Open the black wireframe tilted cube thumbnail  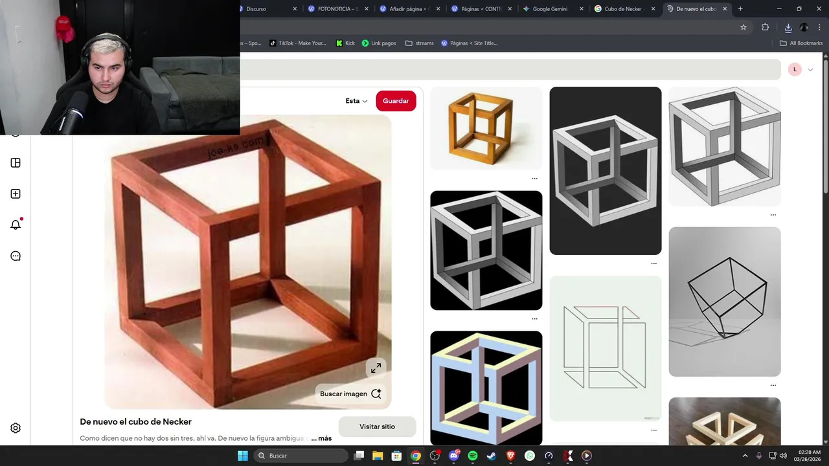[x=725, y=302]
